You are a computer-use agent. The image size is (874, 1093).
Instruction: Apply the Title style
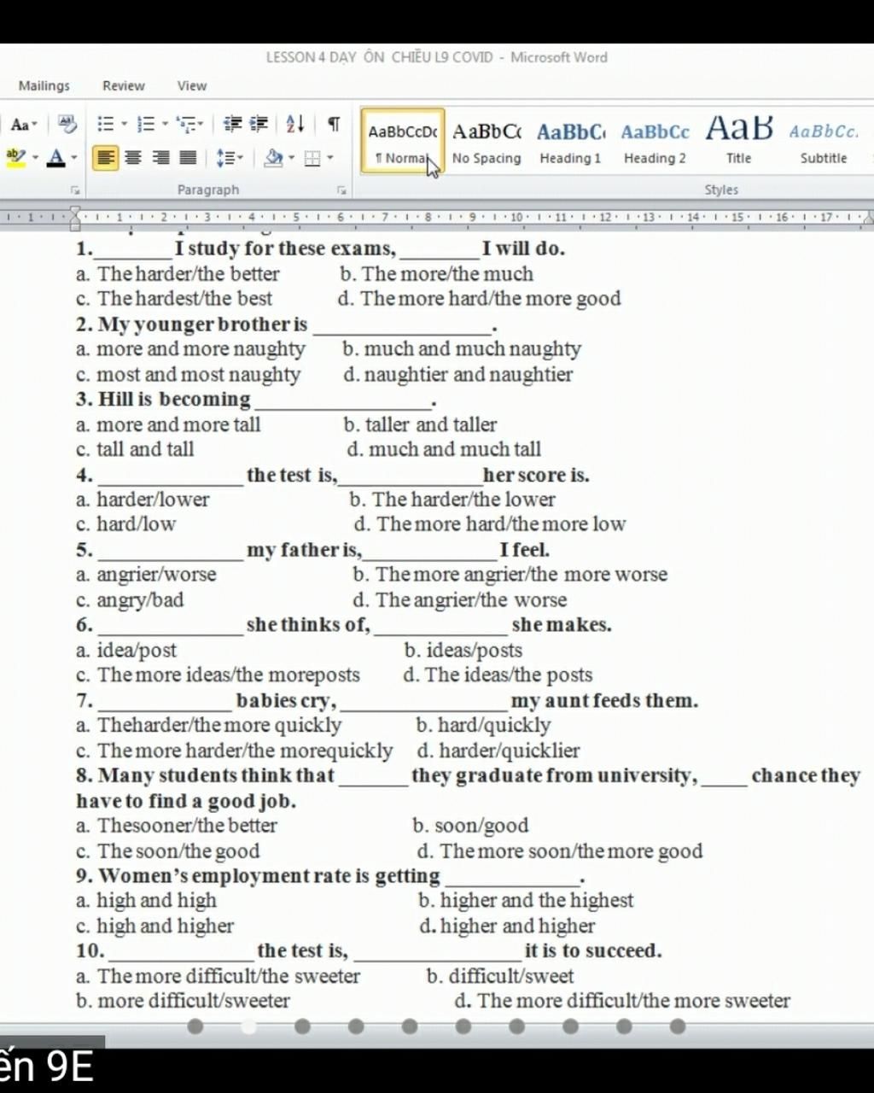(739, 141)
